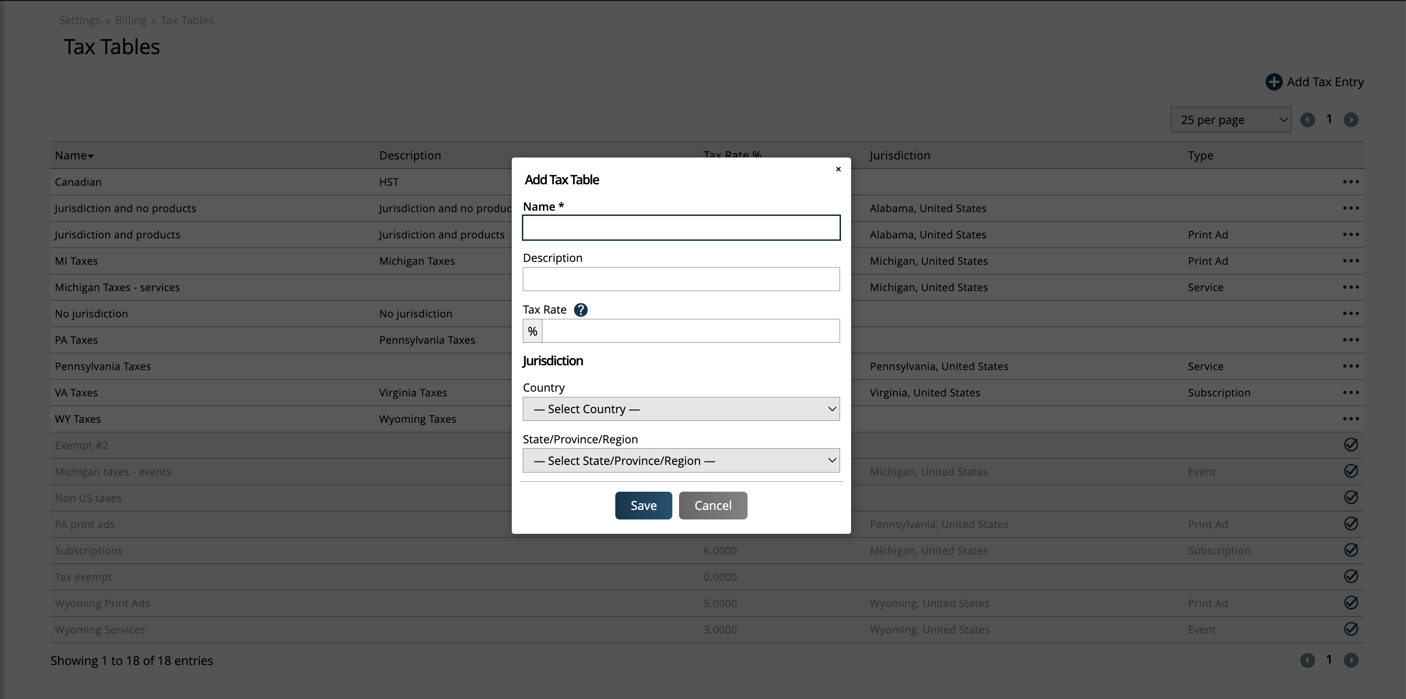Open actions menu for Canadian row
Screen dimensions: 1406x699
(x=1350, y=181)
